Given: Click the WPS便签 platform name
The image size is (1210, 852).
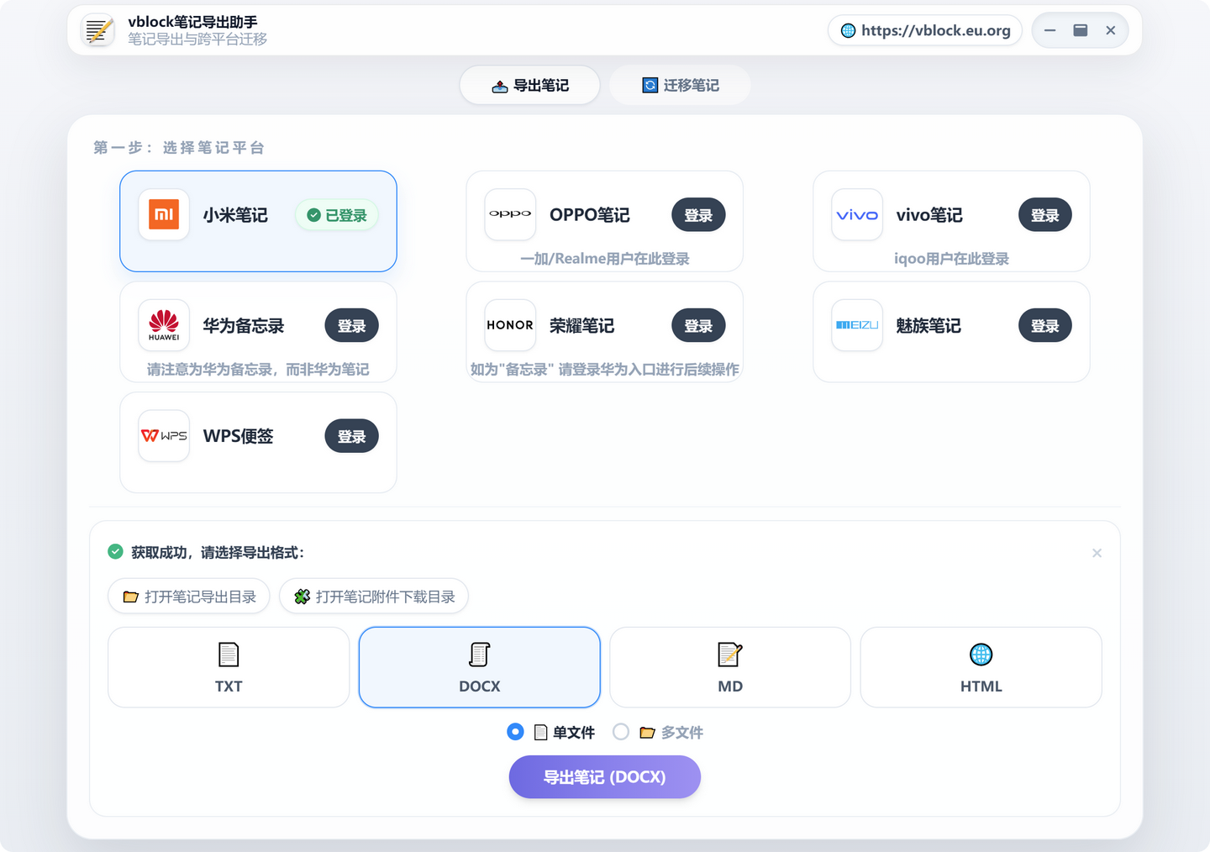Looking at the screenshot, I should coord(239,436).
